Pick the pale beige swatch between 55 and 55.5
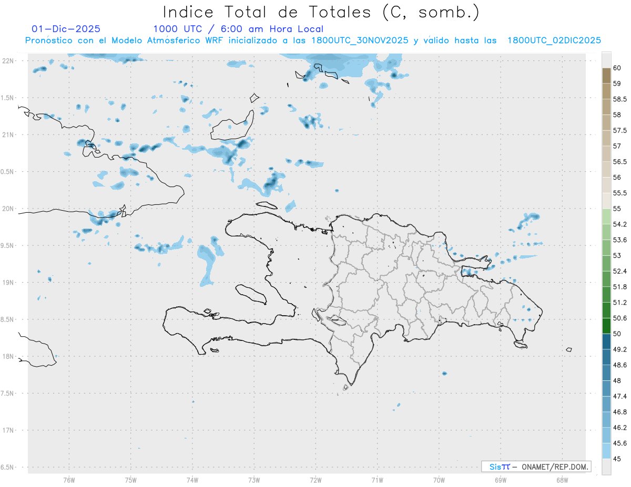Viewport: 631px width, 487px height. 606,201
